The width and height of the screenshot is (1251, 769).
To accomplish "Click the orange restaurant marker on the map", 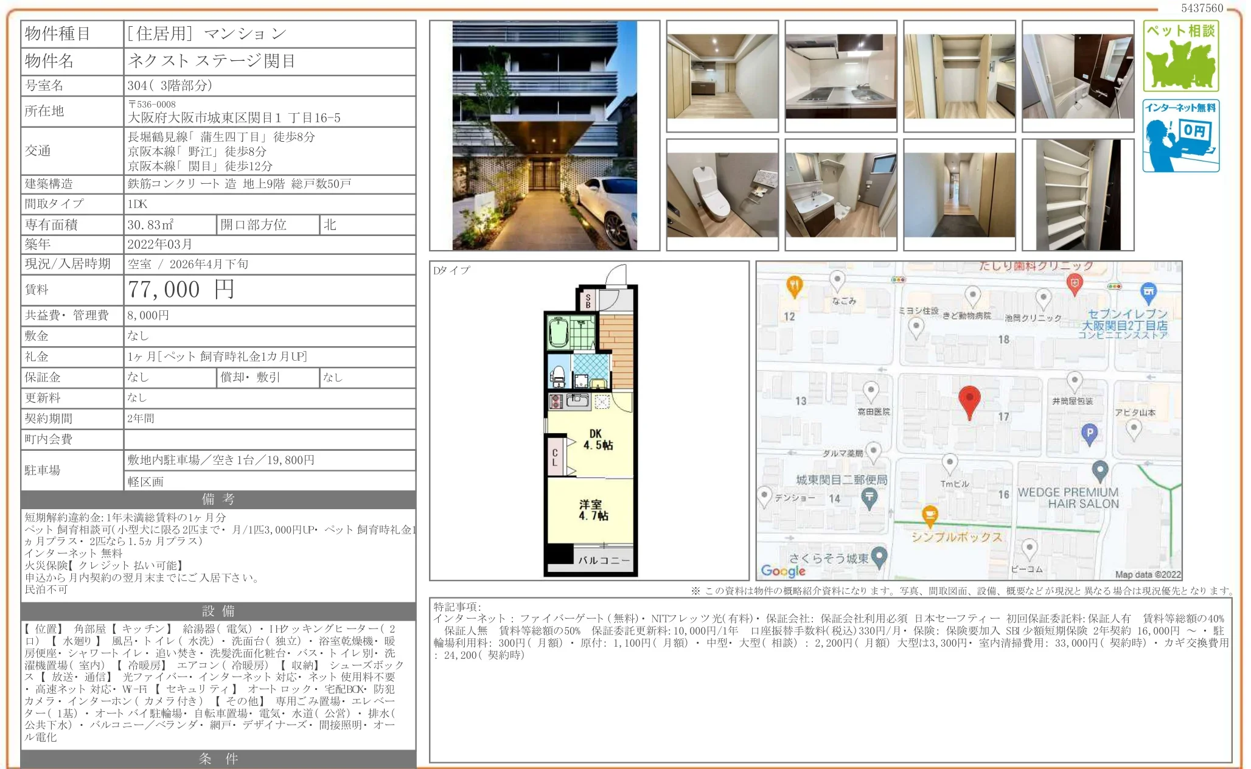I will 794,285.
